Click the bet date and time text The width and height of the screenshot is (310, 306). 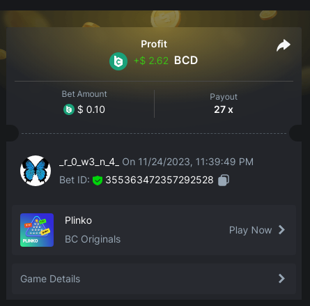coord(188,162)
